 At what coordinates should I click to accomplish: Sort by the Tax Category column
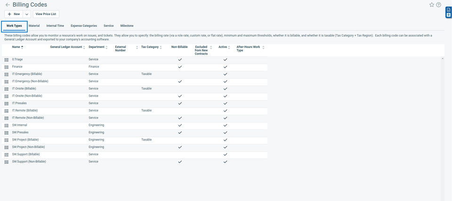coord(151,47)
